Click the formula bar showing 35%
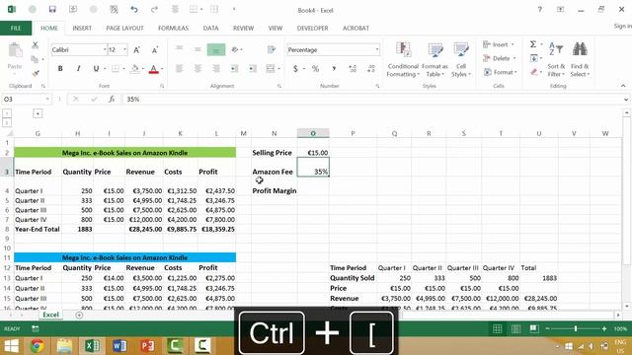 [373, 99]
